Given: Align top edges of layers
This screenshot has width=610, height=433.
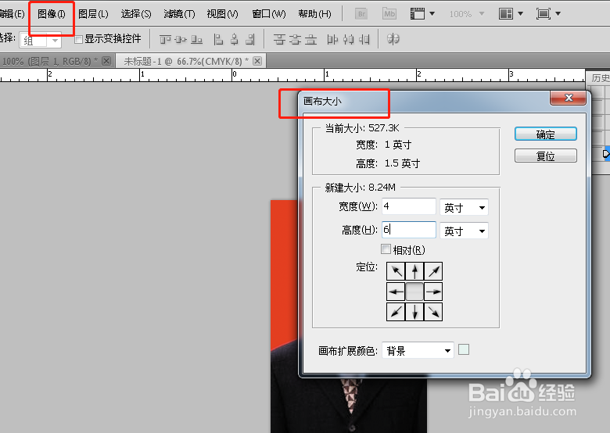Looking at the screenshot, I should [x=165, y=39].
